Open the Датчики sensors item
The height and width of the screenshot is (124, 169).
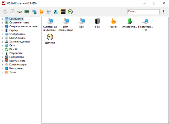[50, 39]
